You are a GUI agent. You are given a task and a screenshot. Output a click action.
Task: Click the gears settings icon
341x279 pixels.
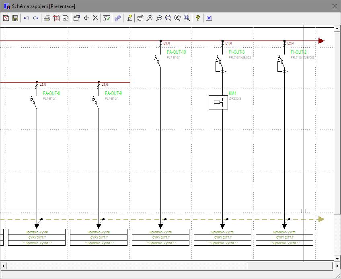click(x=118, y=18)
